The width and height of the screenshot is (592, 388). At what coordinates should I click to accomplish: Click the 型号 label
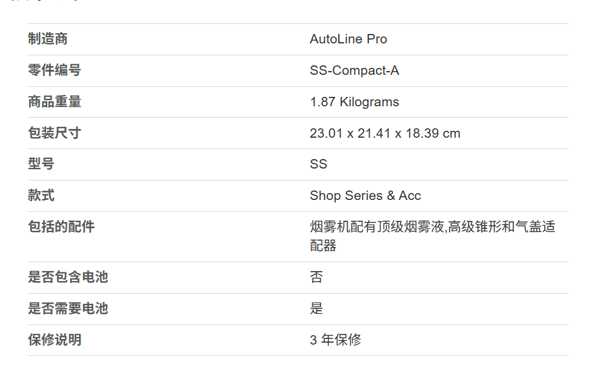pyautogui.click(x=41, y=164)
